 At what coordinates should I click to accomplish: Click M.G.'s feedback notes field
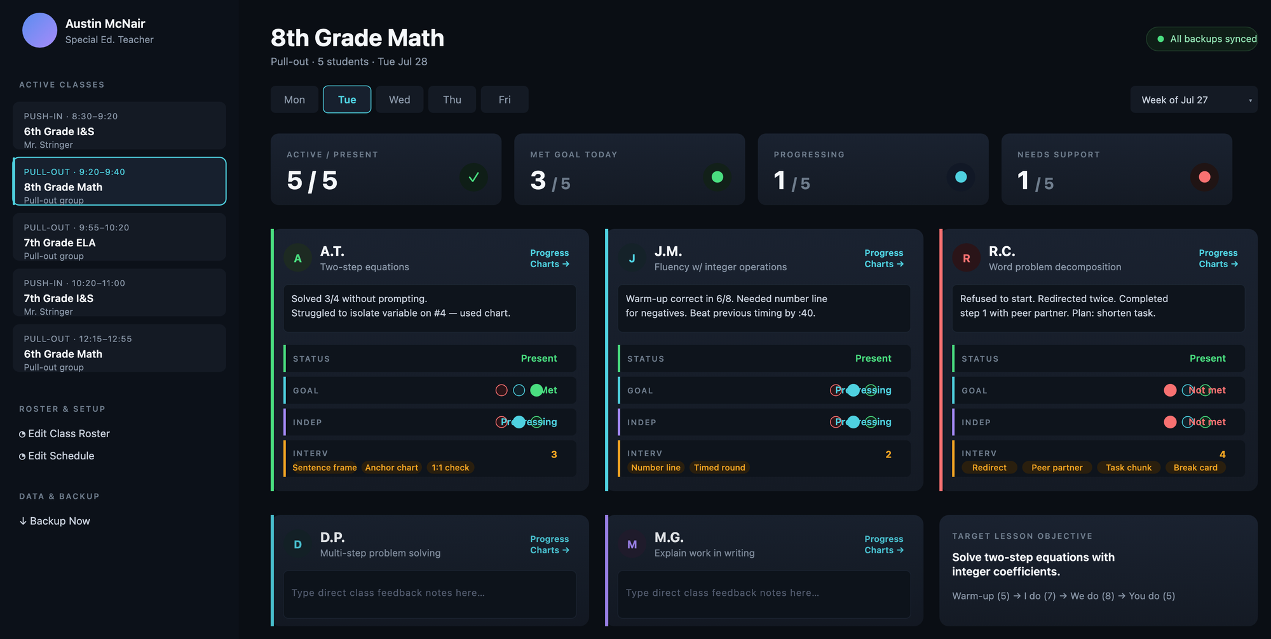(764, 595)
